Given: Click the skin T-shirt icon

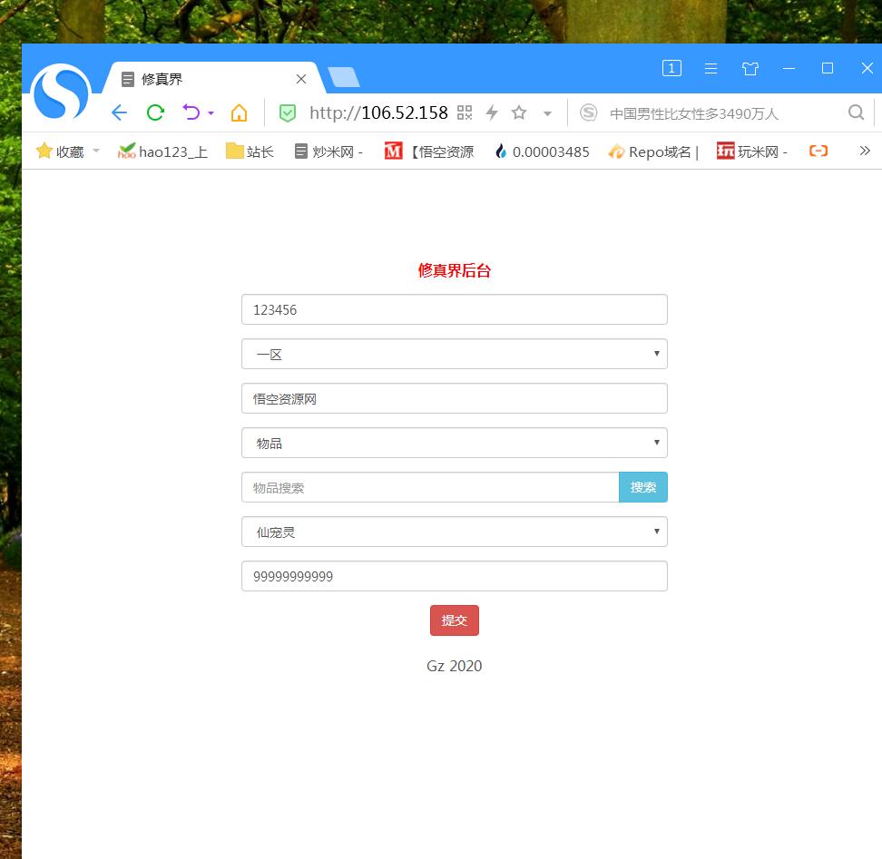Looking at the screenshot, I should [750, 69].
